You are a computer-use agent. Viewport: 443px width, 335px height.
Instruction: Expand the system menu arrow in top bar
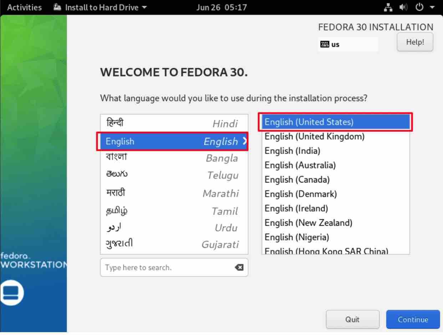pos(432,7)
